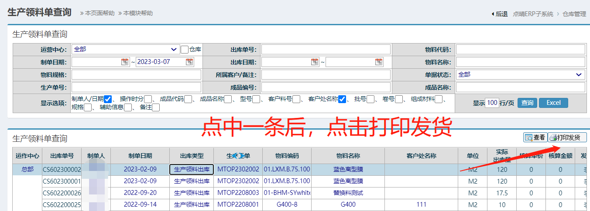The width and height of the screenshot is (590, 211).
Task: Go back using the 后退 arrow
Action: (x=499, y=14)
